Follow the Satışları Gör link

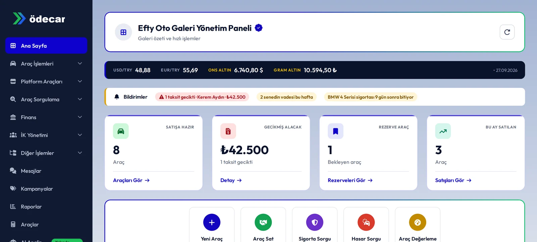[x=453, y=180]
